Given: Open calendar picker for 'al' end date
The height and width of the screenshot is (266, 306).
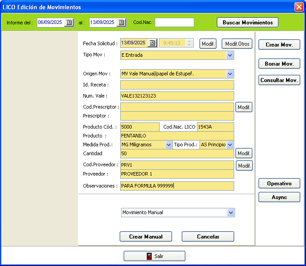Looking at the screenshot, I should [121, 23].
